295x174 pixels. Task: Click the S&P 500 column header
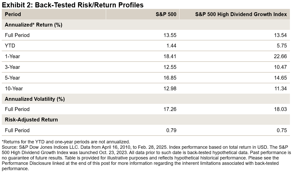[166, 14]
